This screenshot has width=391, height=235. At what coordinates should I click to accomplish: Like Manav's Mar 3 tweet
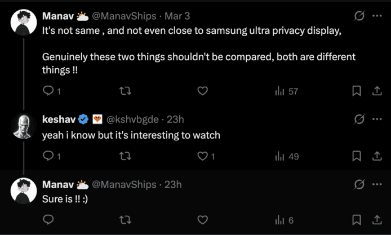coord(203,91)
